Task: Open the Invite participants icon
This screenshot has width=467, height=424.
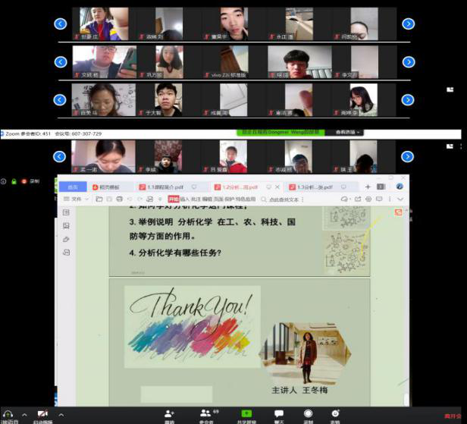Action: [x=169, y=413]
